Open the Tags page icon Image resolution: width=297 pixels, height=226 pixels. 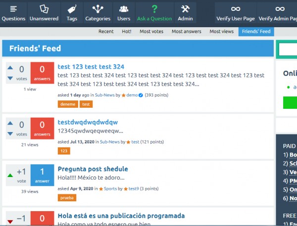point(72,9)
